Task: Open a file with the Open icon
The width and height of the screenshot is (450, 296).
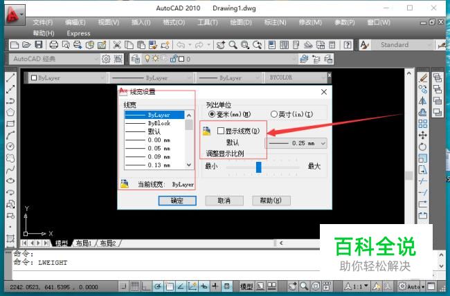Action: 26,45
